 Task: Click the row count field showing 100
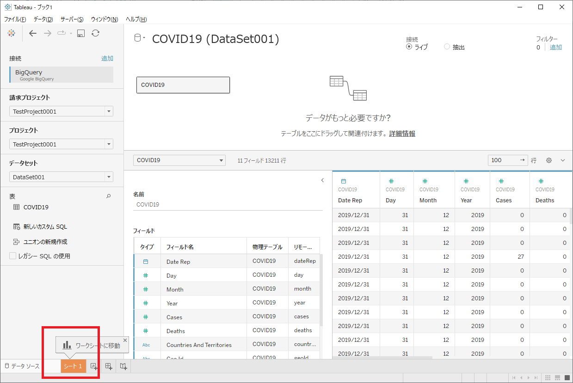pyautogui.click(x=508, y=160)
